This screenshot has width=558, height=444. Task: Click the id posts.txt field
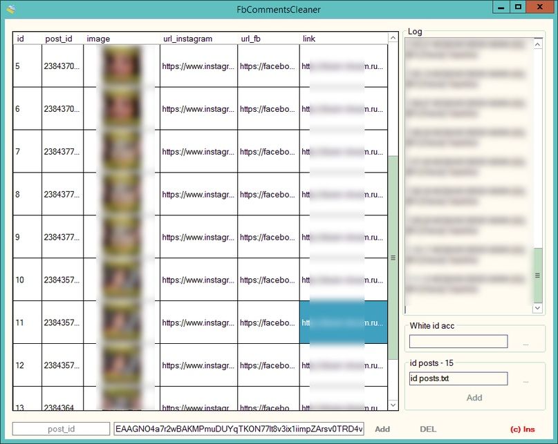(458, 378)
